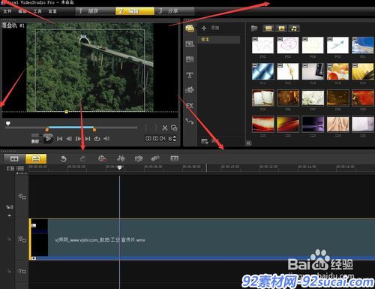The height and width of the screenshot is (289, 375).
Task: Switch to 素材 clip play mode
Action: (x=34, y=142)
